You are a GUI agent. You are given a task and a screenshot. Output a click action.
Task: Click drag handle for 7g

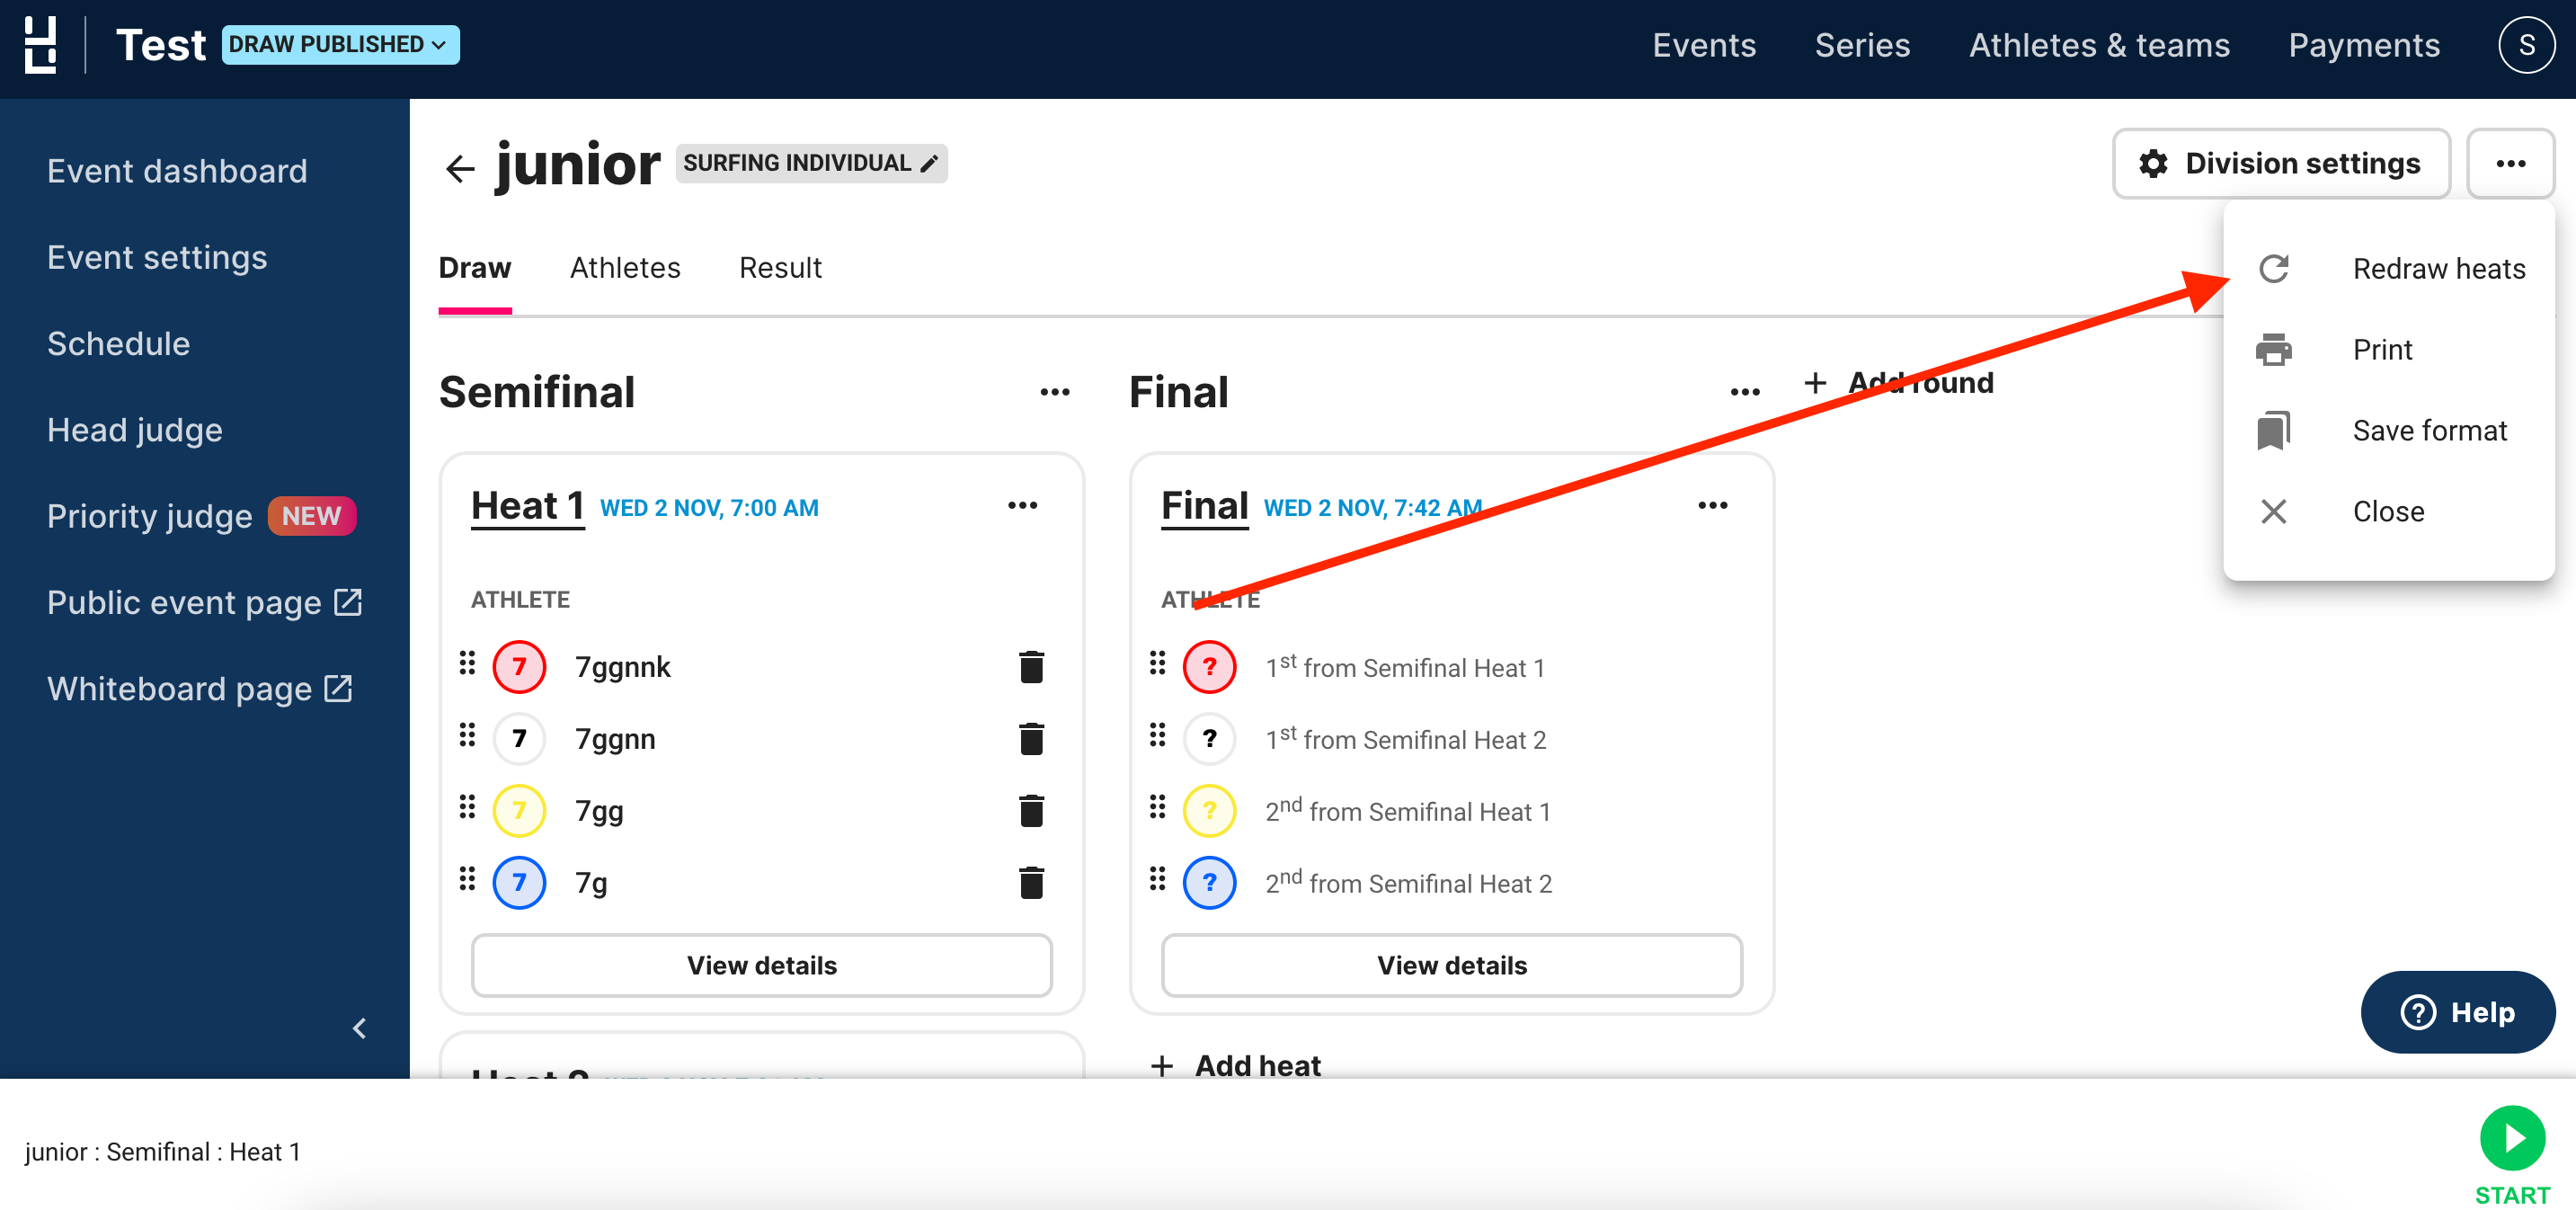point(467,879)
